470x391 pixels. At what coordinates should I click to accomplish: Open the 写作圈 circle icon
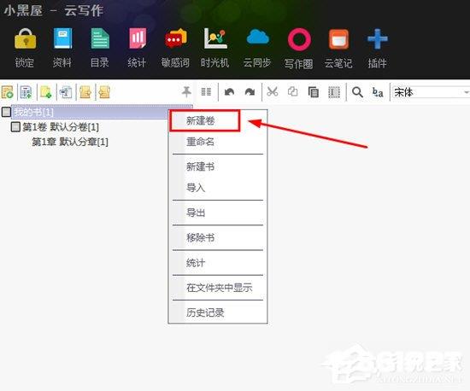coord(299,39)
